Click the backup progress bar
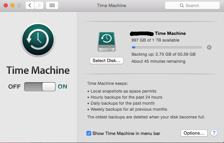The image size is (224, 143). click(x=167, y=47)
